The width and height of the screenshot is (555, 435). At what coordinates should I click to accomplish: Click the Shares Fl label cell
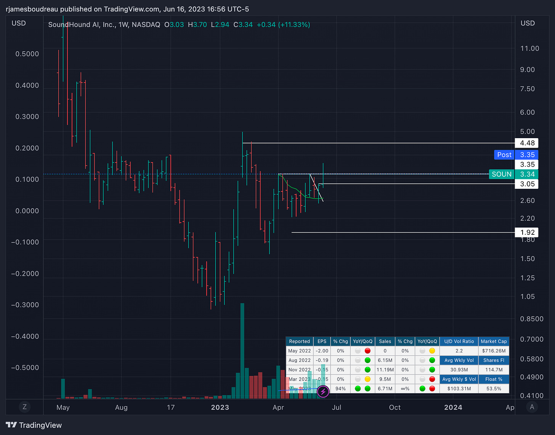coord(494,360)
